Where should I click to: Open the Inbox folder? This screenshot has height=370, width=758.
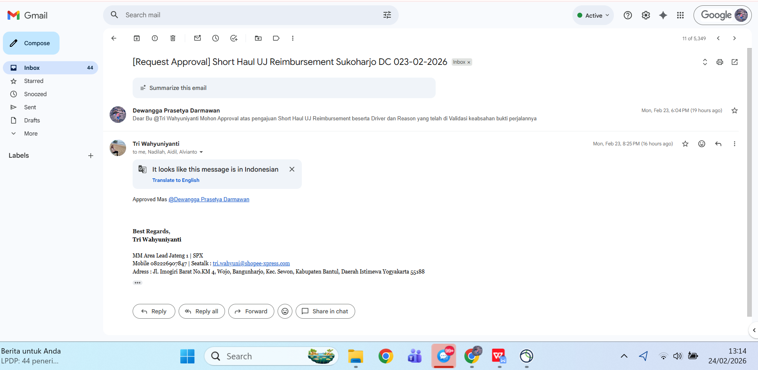pyautogui.click(x=51, y=68)
